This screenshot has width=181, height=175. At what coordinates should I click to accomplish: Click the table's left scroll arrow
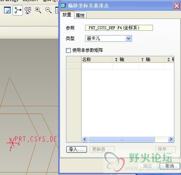click(85, 139)
